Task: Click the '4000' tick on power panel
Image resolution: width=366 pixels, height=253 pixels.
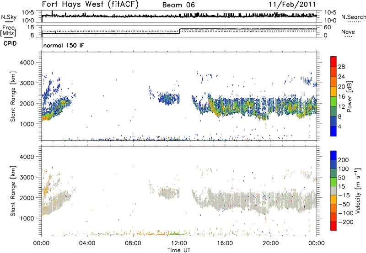Action: click(27, 63)
